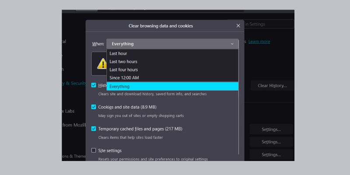Uncheck the History checkbox
This screenshot has height=175, width=350.
click(x=94, y=85)
